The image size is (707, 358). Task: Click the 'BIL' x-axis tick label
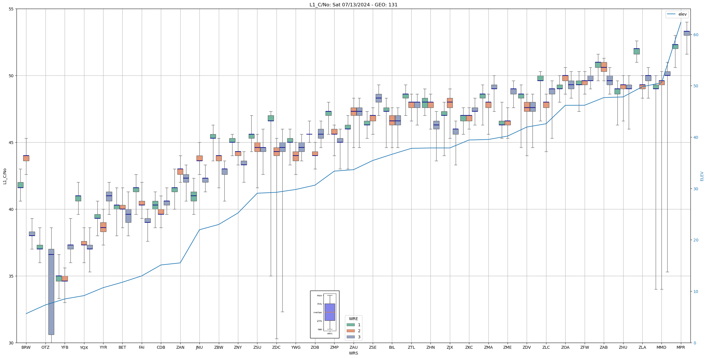392,347
